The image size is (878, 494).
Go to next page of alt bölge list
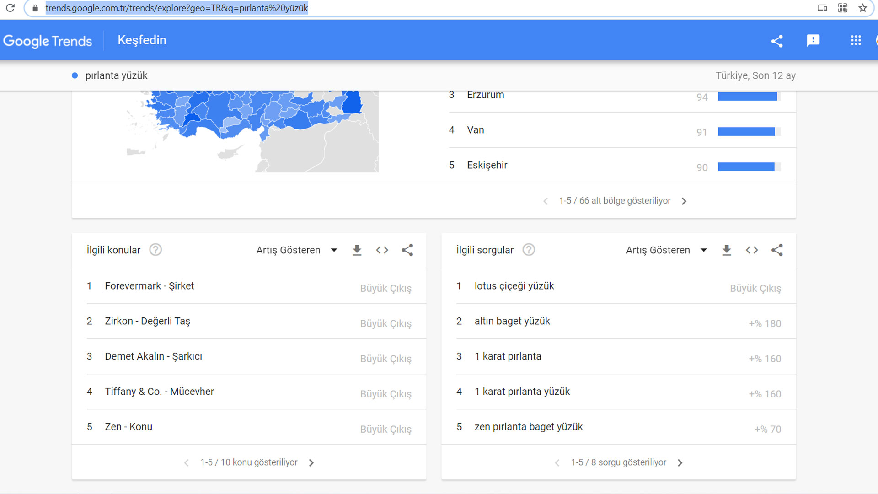tap(684, 201)
